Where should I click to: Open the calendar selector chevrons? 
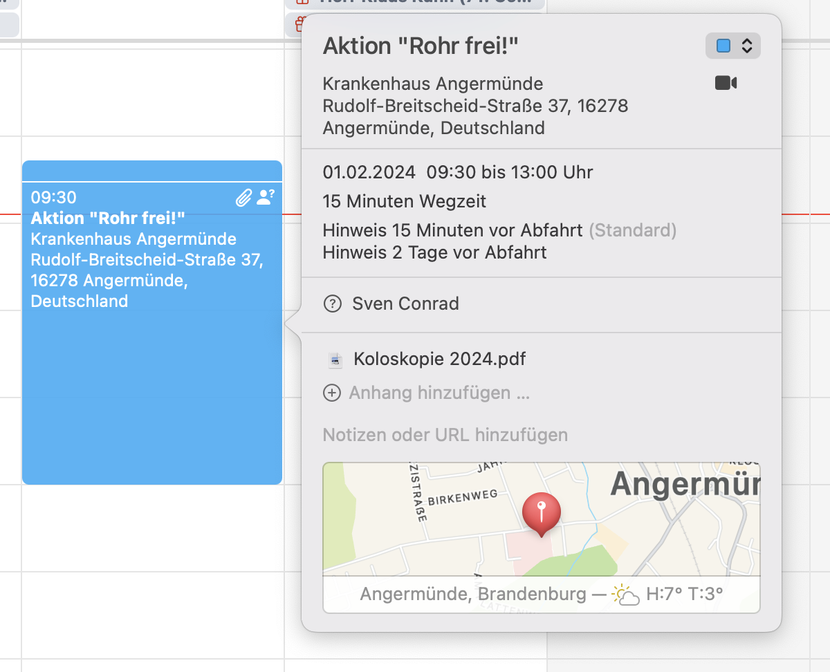(x=747, y=46)
